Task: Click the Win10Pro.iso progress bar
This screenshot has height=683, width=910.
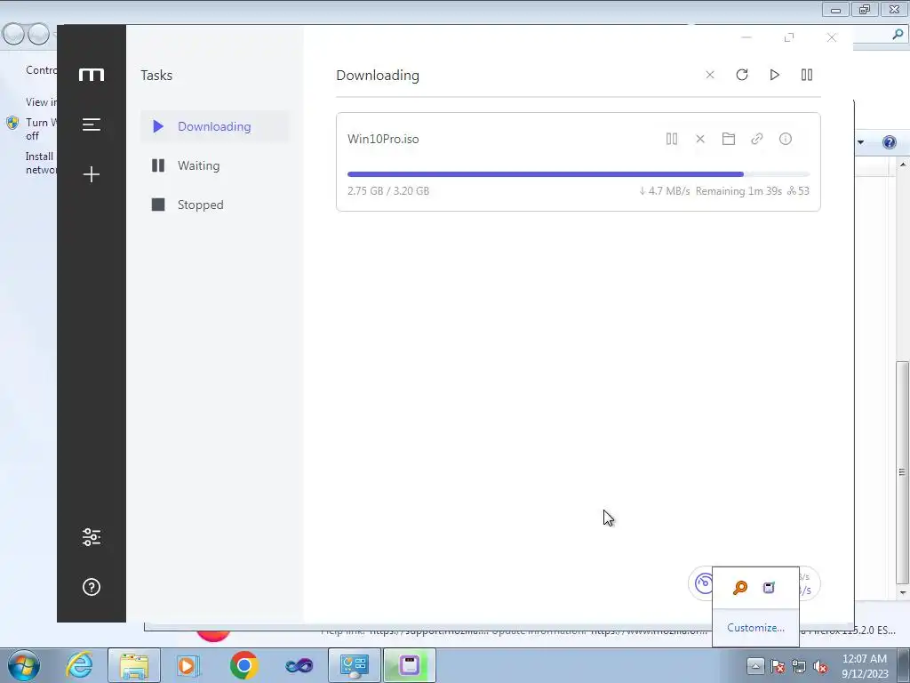Action: [578, 174]
